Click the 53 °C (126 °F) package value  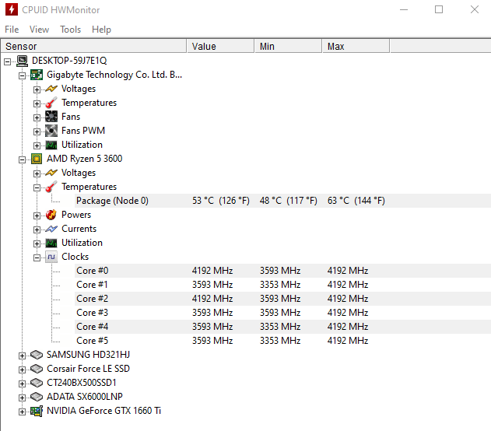tap(221, 201)
